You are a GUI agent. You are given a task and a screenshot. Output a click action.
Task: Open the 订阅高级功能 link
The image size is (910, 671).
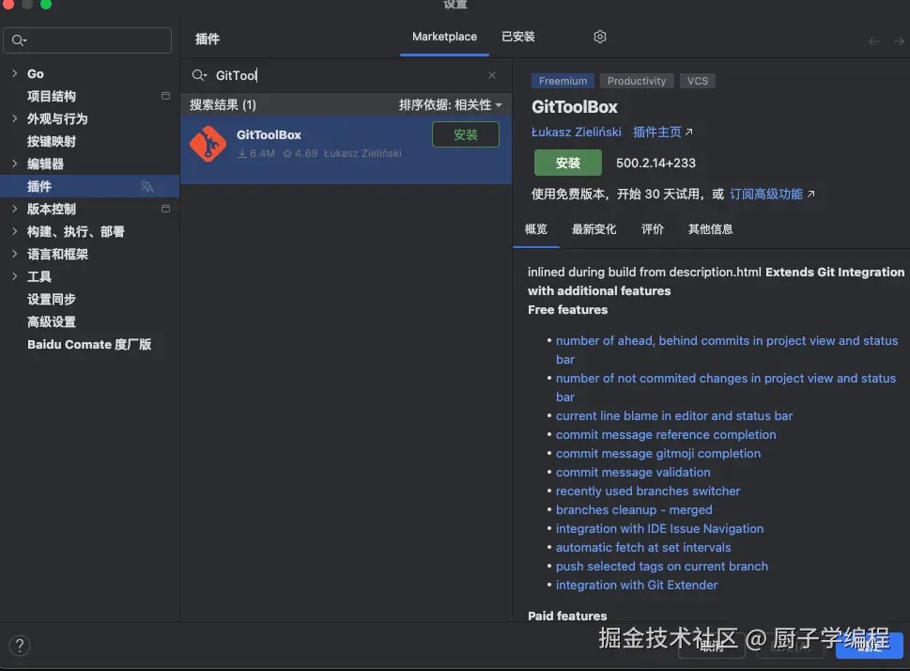click(772, 194)
